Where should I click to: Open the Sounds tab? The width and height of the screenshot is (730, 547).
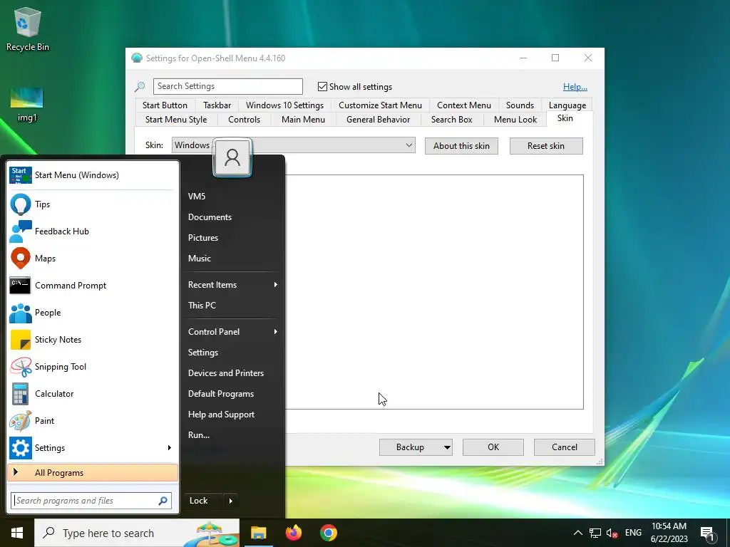pyautogui.click(x=520, y=105)
